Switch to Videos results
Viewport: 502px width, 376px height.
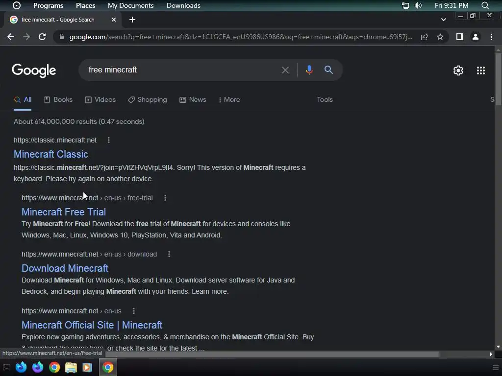pyautogui.click(x=100, y=99)
